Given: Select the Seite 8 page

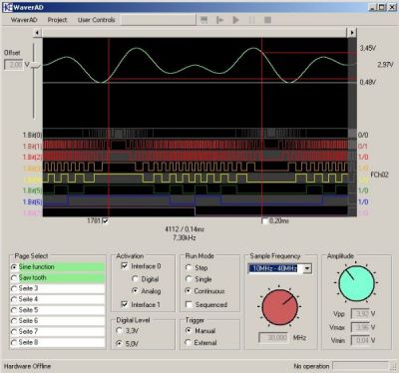Looking at the screenshot, I should point(58,342).
